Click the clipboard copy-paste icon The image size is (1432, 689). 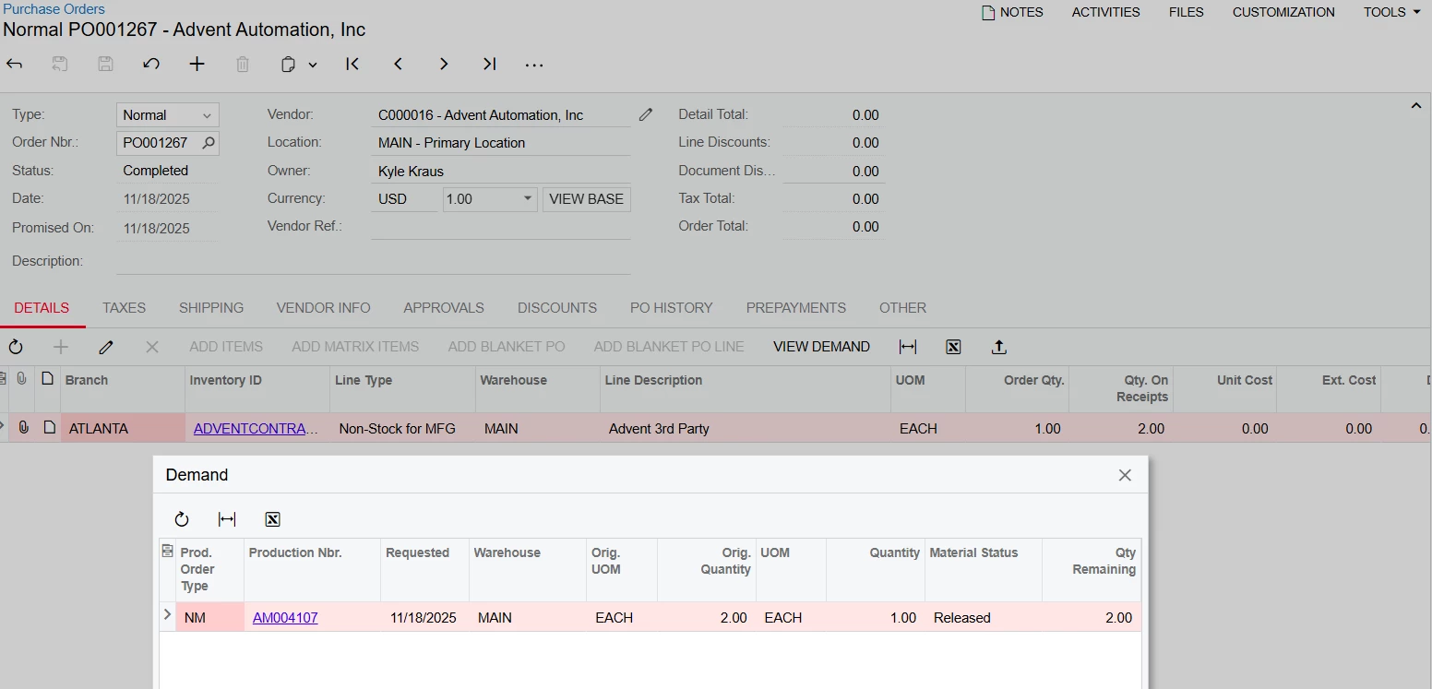(x=289, y=65)
